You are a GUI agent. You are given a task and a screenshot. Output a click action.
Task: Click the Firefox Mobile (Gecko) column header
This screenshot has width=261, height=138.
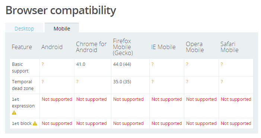(x=123, y=47)
